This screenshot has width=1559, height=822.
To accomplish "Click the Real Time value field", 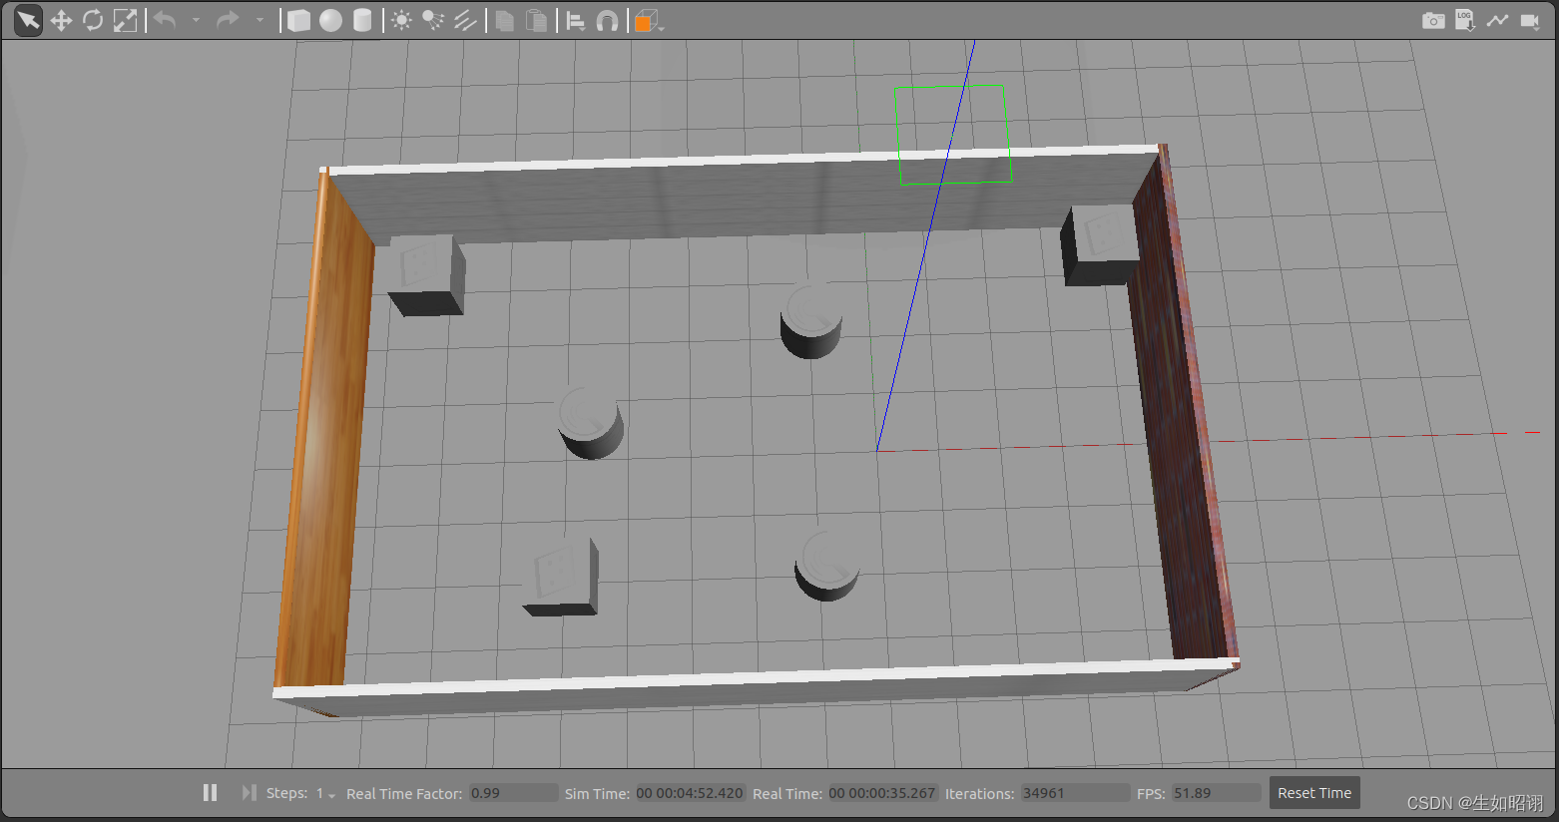I will click(882, 793).
